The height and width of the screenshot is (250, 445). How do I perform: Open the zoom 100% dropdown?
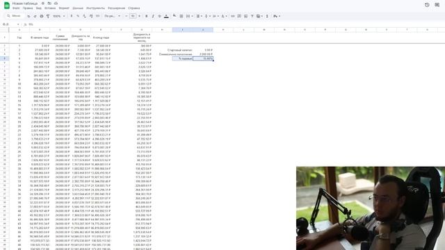pyautogui.click(x=58, y=16)
